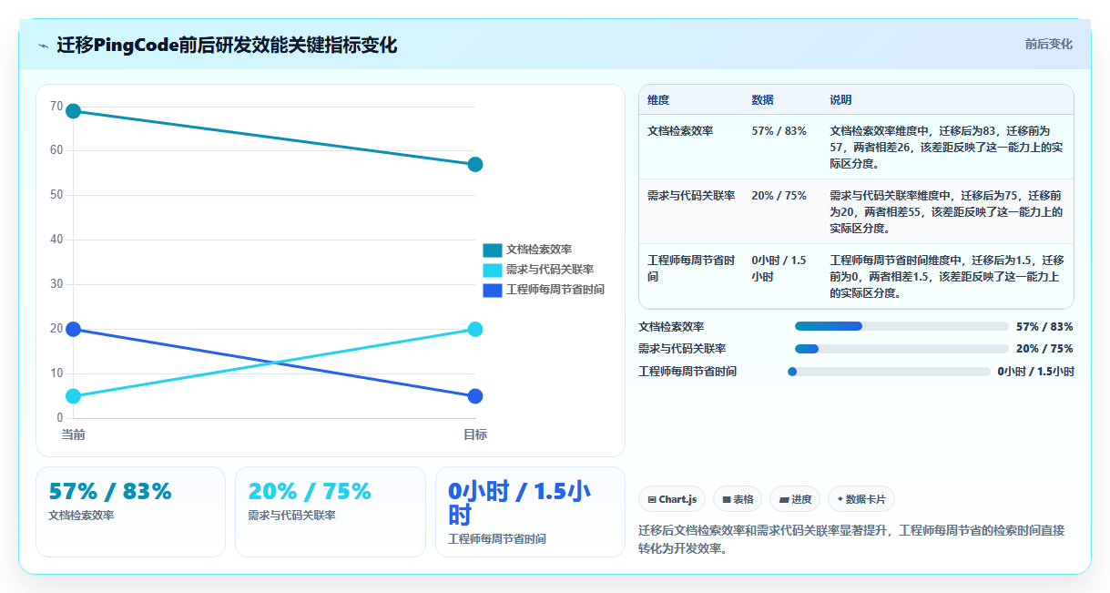Click the 目标 x-axis label
The image size is (1110, 593).
pos(475,435)
